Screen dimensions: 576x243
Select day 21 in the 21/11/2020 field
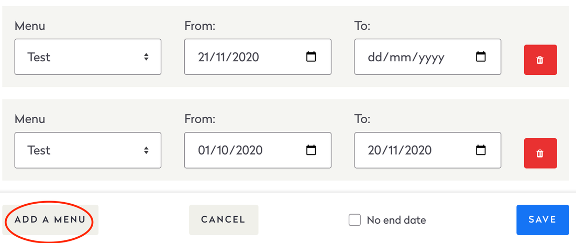(204, 57)
